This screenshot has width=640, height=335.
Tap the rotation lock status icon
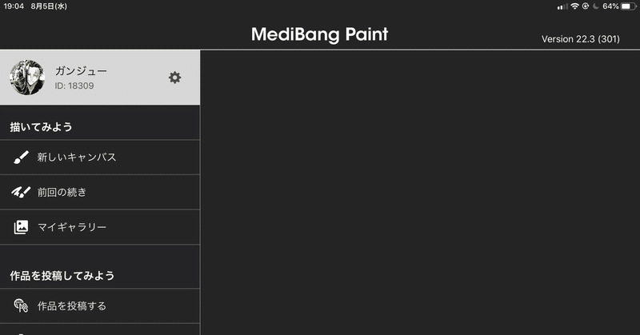pos(586,6)
